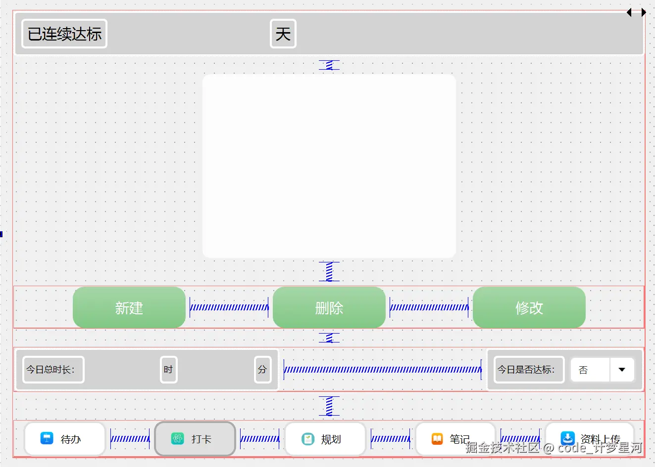Open the 笔记 tab button
This screenshot has height=467, width=655.
click(x=455, y=439)
